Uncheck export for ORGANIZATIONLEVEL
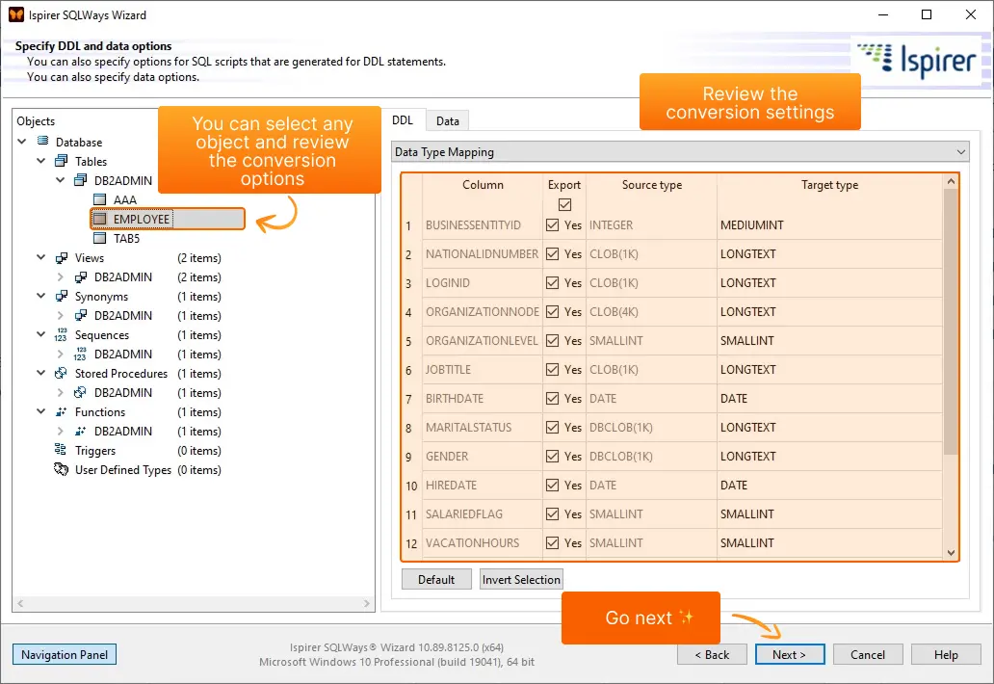 552,340
